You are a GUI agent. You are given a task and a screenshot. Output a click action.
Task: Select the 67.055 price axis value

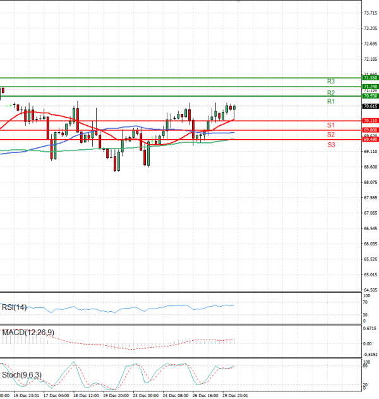click(370, 213)
